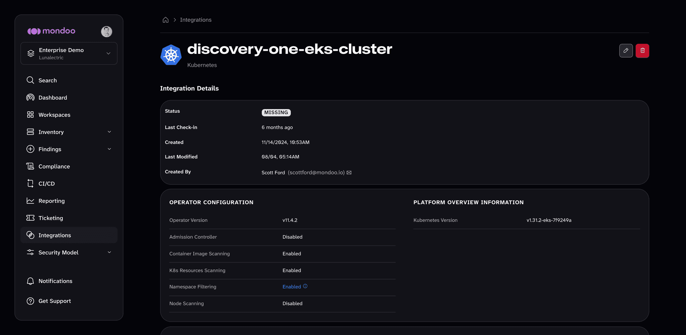Open the Ticketing page
686x335 pixels.
[51, 218]
